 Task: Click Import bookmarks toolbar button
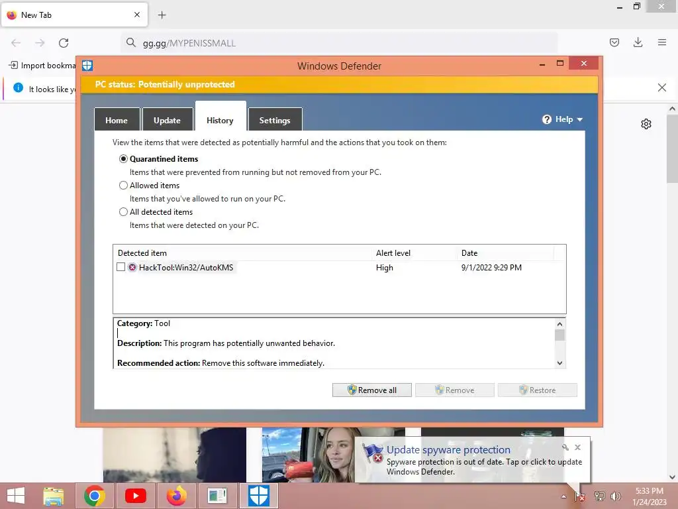point(42,66)
